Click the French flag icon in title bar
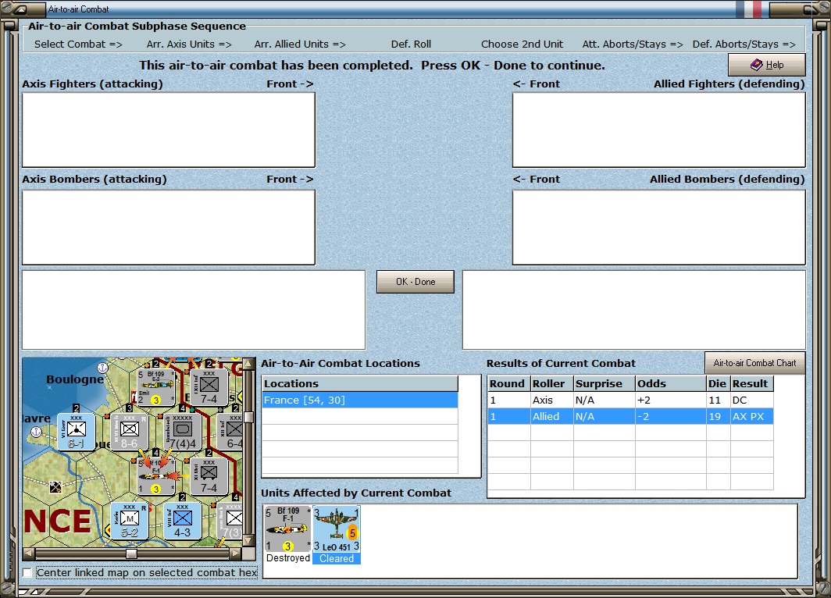Image resolution: width=831 pixels, height=598 pixels. pos(749,9)
